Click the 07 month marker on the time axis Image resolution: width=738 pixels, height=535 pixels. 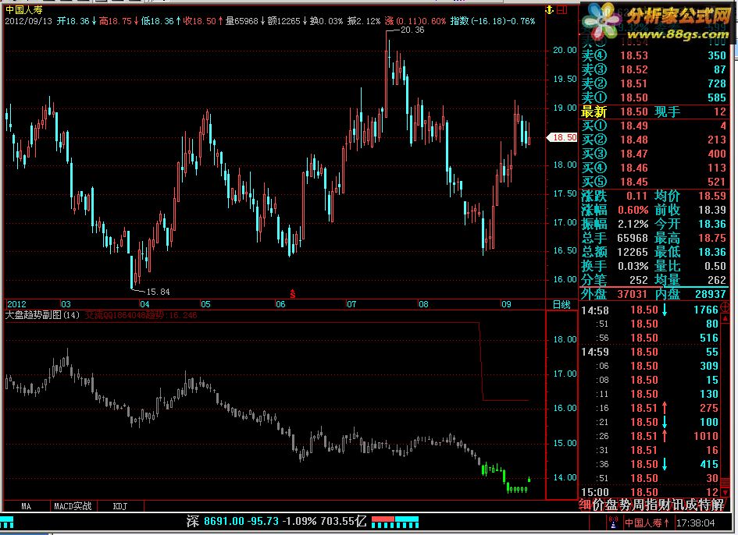pyautogui.click(x=351, y=304)
